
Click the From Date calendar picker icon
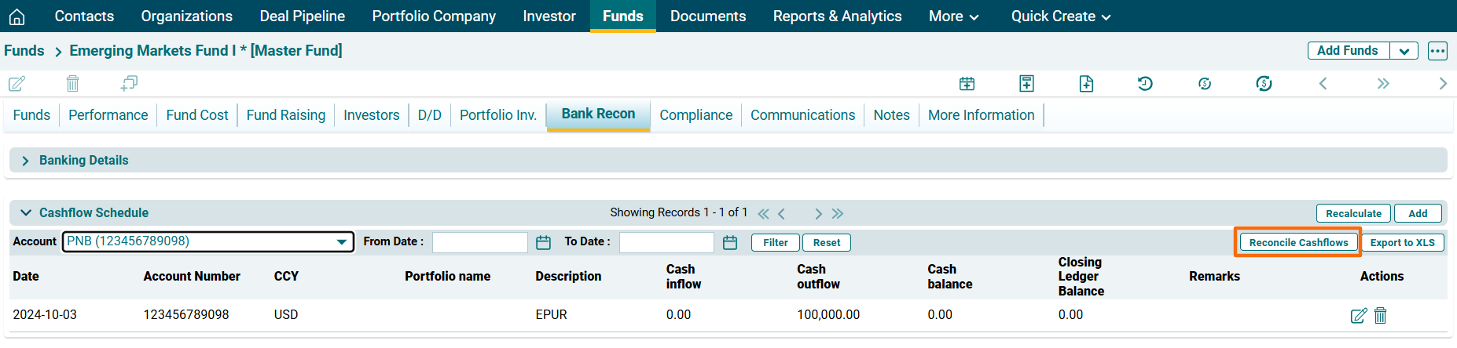[x=543, y=243]
